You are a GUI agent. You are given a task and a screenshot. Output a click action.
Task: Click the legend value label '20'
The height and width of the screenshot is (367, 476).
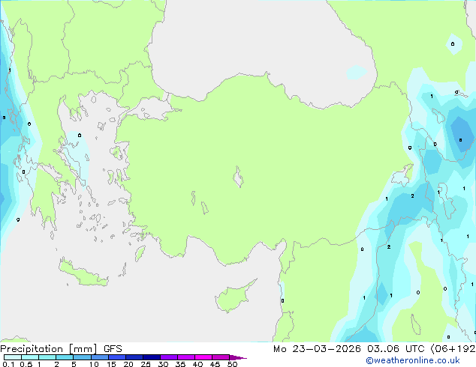coord(128,364)
